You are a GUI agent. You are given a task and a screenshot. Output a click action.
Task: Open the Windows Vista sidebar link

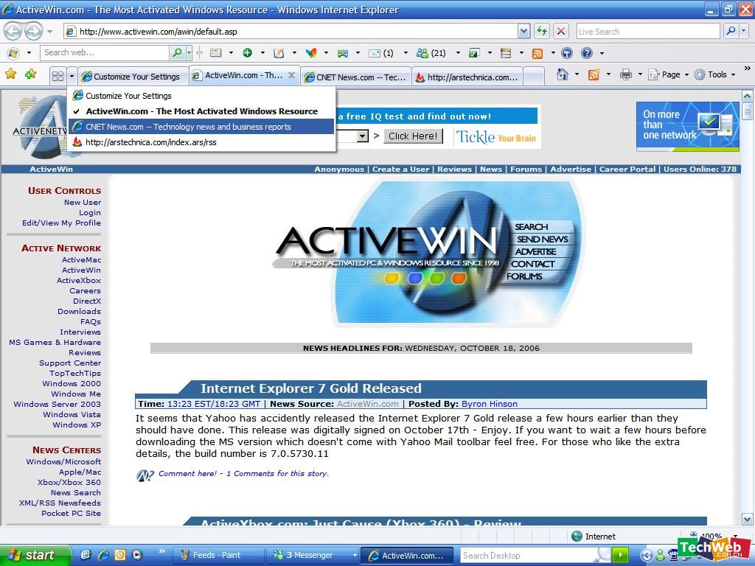(72, 414)
